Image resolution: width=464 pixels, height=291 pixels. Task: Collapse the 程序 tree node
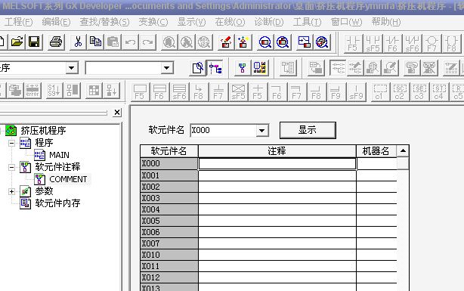[11, 144]
